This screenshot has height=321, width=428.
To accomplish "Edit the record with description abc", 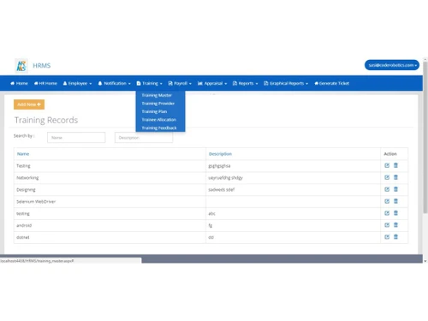I will pos(387,213).
